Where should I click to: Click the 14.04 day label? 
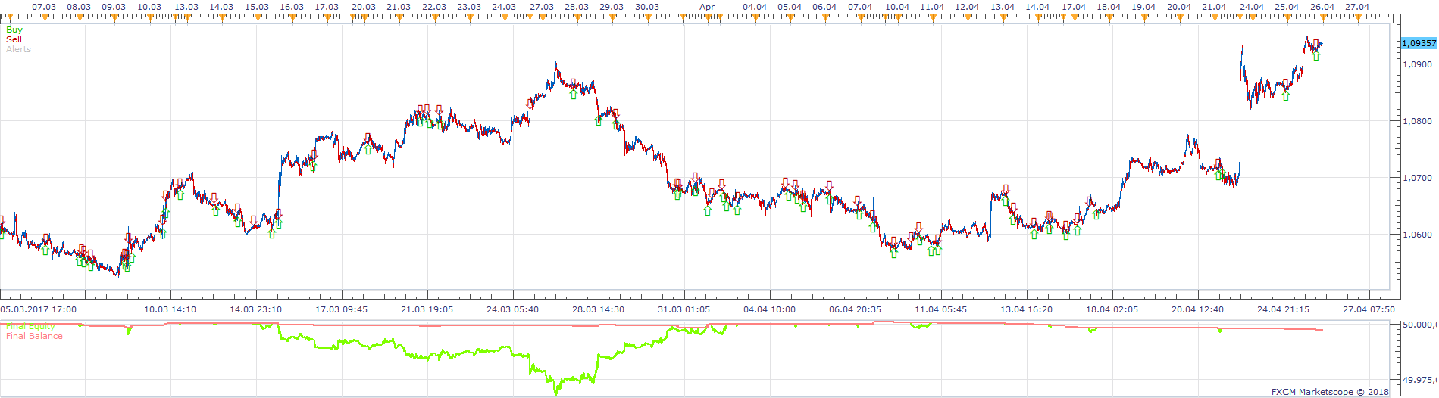coord(1037,7)
